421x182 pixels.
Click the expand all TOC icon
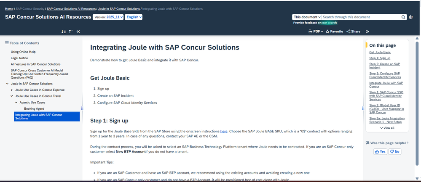click(63, 32)
